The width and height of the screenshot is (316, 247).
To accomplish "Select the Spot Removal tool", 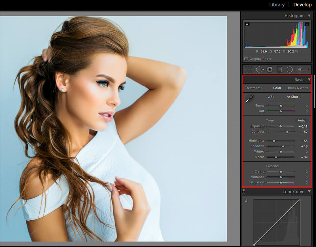I will [259, 69].
